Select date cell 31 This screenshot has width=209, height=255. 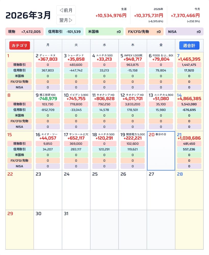pyautogui.click(x=76, y=230)
